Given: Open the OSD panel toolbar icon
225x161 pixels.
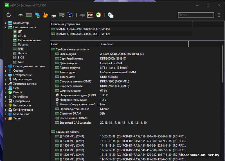Looking at the screenshot, I should (90, 15).
